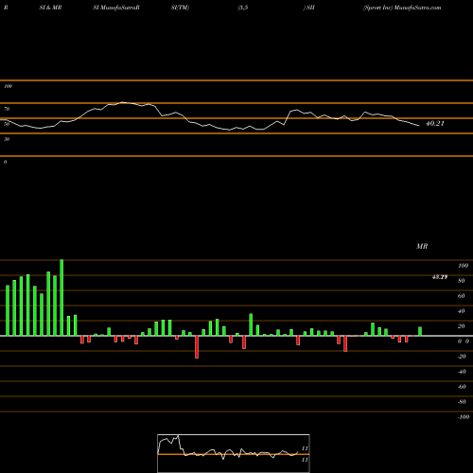The width and height of the screenshot is (473, 473).
Task: Click the 30 level label on RSI chart
Action: pyautogui.click(x=7, y=139)
